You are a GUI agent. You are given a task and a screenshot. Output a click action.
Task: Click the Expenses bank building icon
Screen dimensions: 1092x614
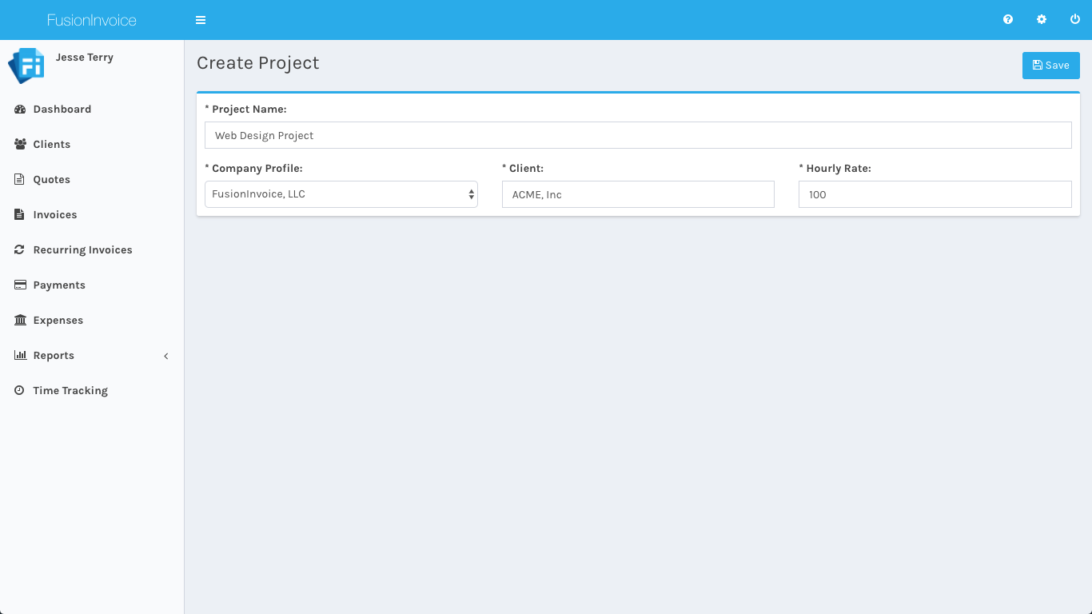pos(20,321)
